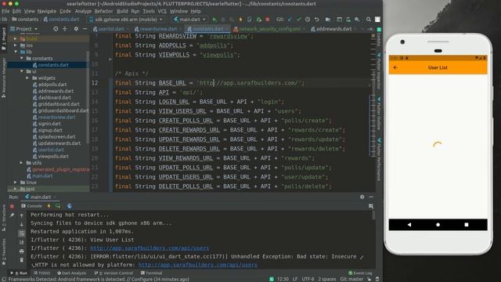Click the print icon in console gutter
The width and height of the screenshot is (501, 282).
[x=21, y=251]
